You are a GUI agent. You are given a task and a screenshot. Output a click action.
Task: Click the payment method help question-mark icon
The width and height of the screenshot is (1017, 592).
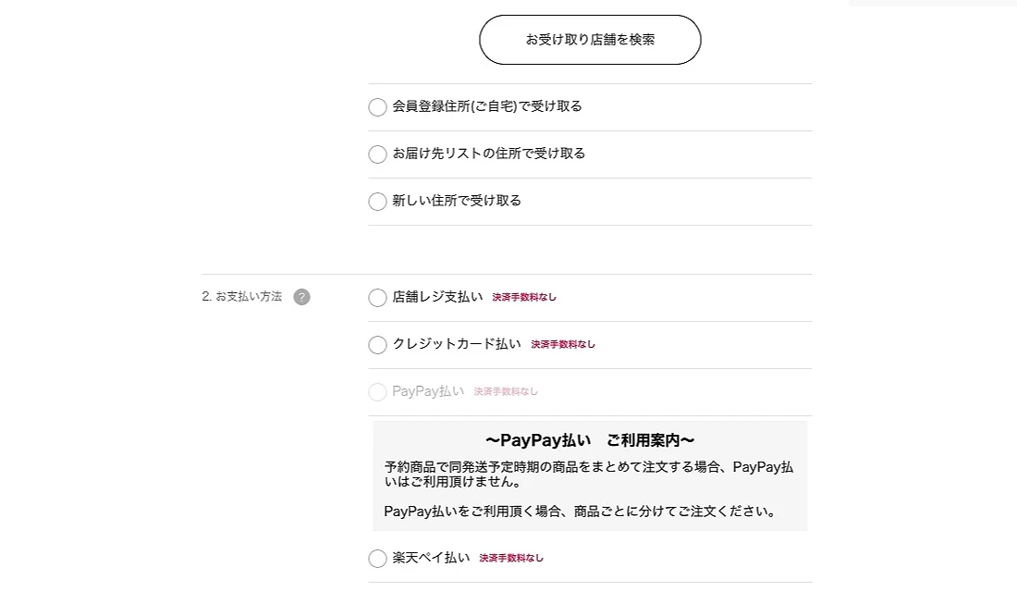301,297
